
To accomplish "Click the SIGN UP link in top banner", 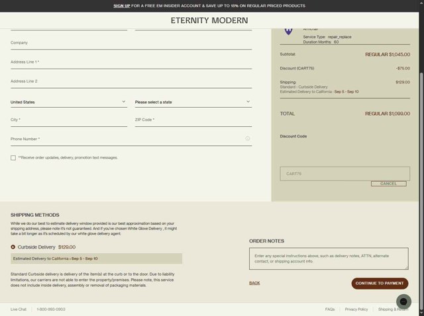I will pos(122,6).
